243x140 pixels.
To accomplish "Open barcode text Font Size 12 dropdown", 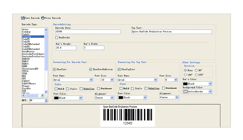I will click(112, 80).
